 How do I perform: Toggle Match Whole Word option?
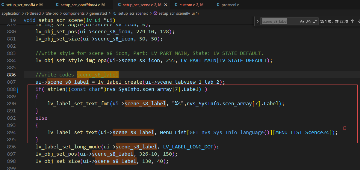308,21
